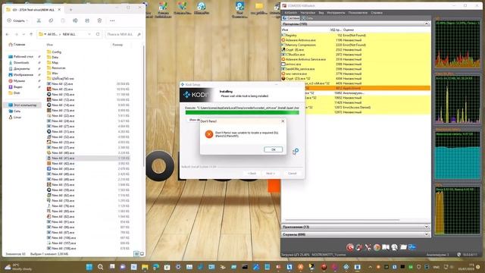485x273 pixels.
Task: Click the red circular icon in KillSwitch bottom toolbar
Action: click(x=350, y=247)
